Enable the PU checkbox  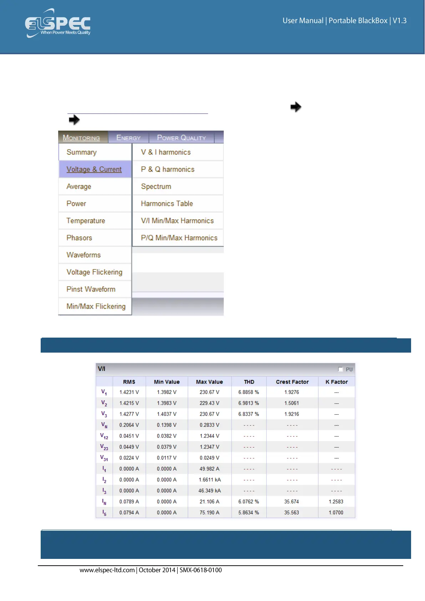tap(340, 369)
